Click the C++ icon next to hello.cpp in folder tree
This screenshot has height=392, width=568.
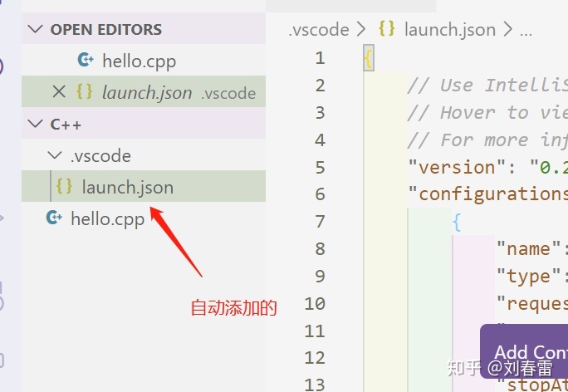click(54, 218)
